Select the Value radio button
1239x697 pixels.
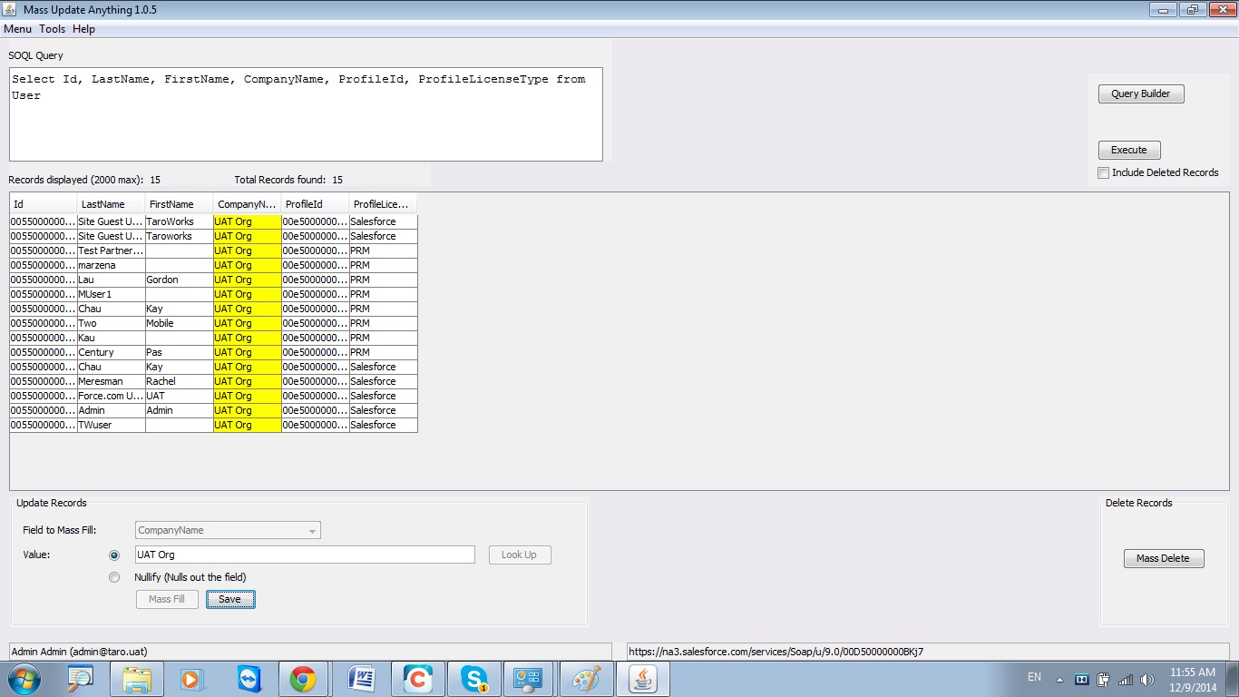tap(114, 555)
